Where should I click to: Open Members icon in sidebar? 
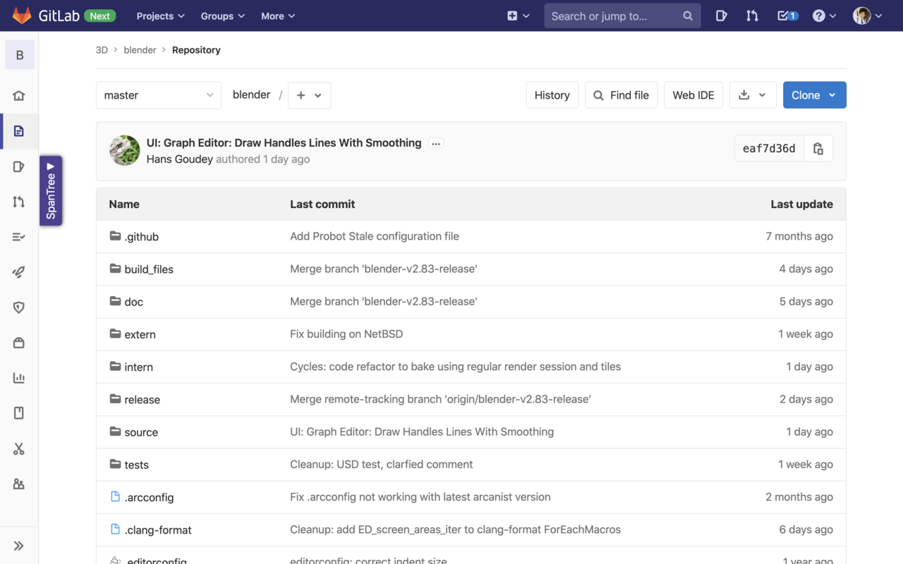tap(19, 484)
